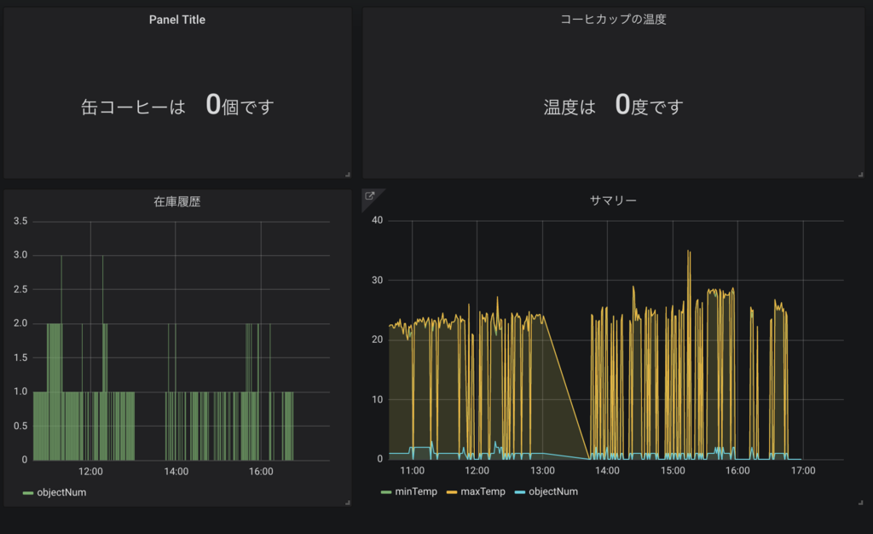Click the resize handle of コーヒカップの温度 panel
Viewport: 873px width, 534px height.
pos(860,174)
